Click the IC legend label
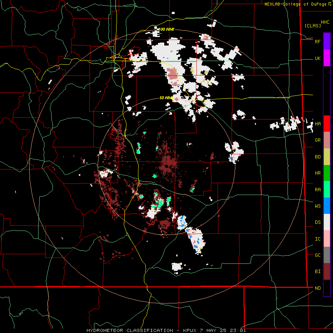The width and height of the screenshot is (333, 333). (317, 239)
